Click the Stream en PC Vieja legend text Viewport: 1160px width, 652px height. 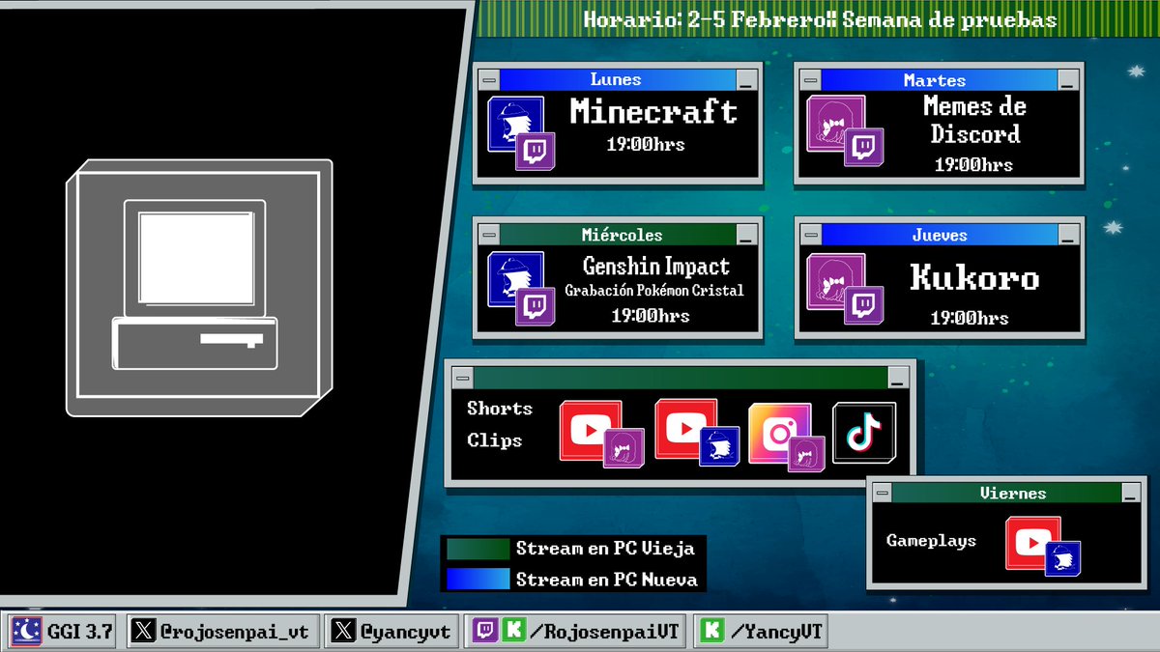(605, 549)
